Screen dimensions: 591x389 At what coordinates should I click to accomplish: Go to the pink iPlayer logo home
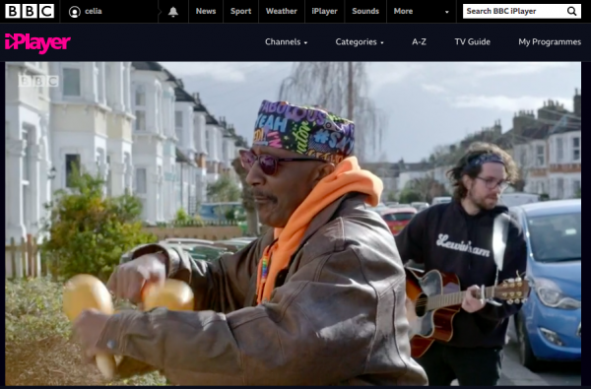pos(37,42)
